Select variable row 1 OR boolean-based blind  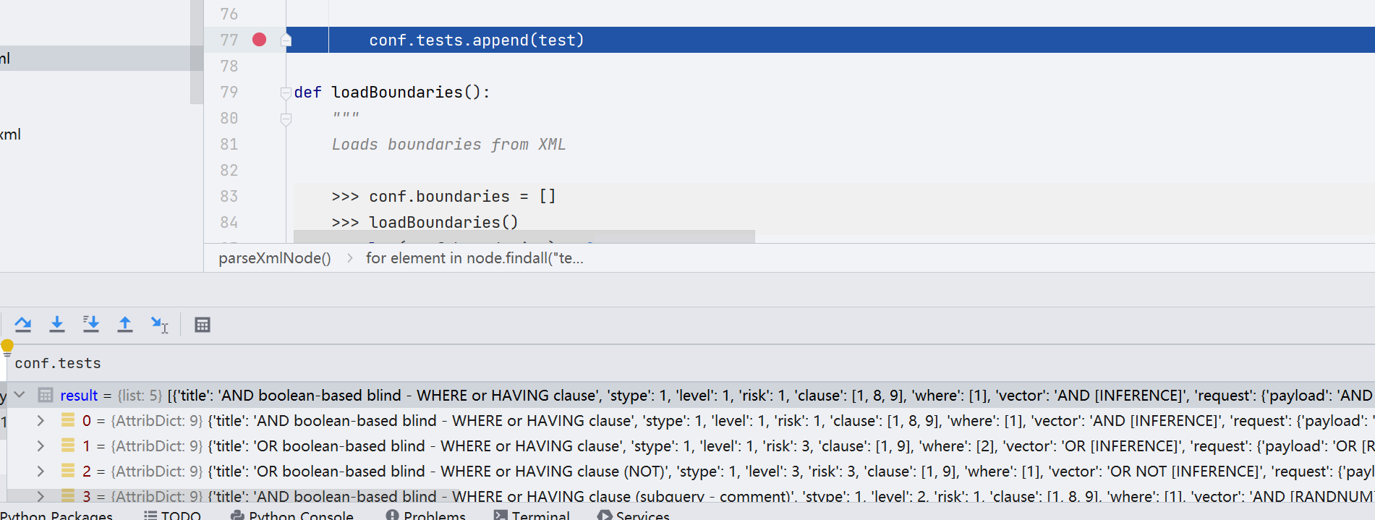[x=691, y=446]
